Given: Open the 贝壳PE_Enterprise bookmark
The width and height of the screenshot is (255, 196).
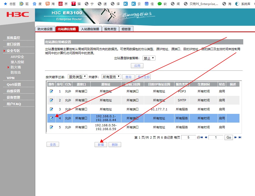Looking at the screenshot, I should [201, 4].
